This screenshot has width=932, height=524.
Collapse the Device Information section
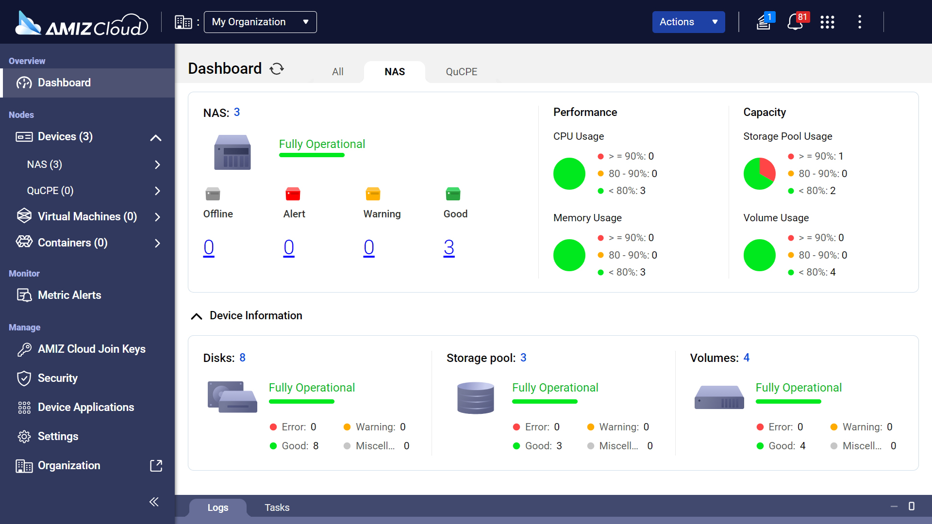[197, 315]
